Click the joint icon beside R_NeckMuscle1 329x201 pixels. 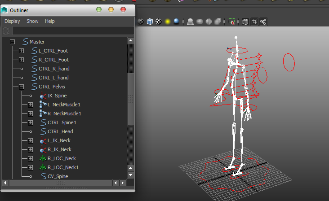pyautogui.click(x=43, y=114)
